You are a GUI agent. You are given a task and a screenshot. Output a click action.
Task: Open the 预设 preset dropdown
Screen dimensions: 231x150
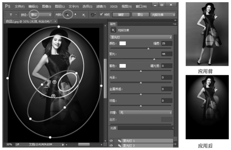pyautogui.click(x=40, y=15)
